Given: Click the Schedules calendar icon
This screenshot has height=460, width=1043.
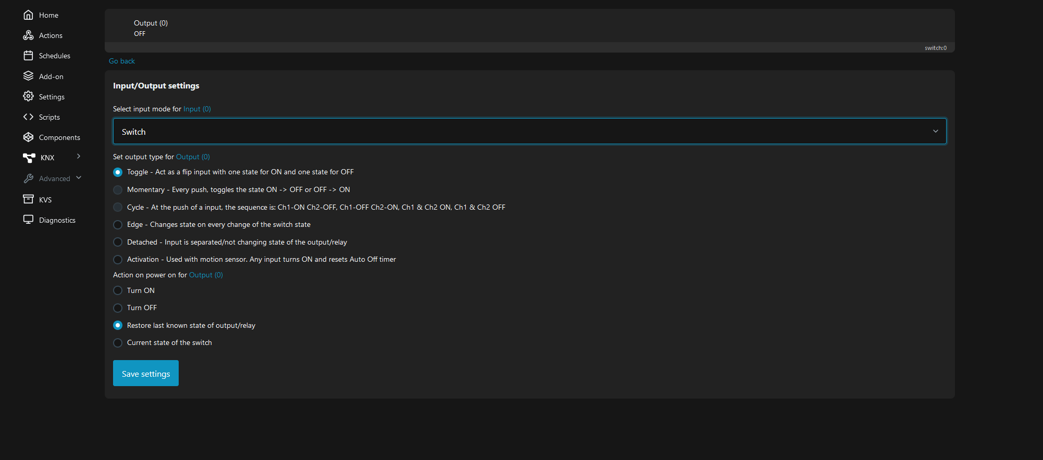Looking at the screenshot, I should 28,56.
